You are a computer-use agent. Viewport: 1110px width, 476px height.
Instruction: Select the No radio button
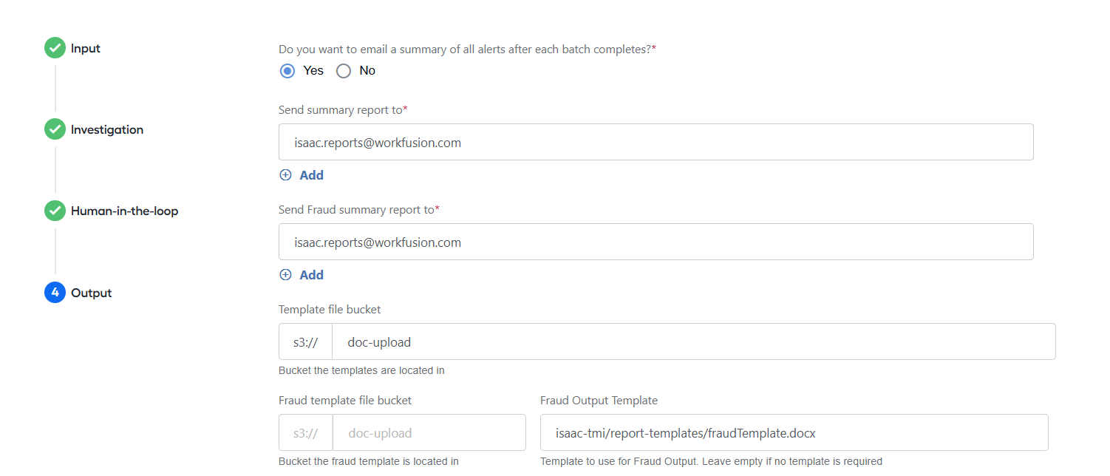[344, 71]
